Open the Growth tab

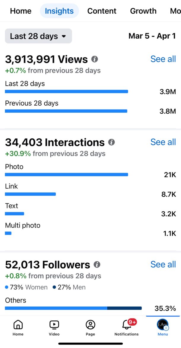143,11
